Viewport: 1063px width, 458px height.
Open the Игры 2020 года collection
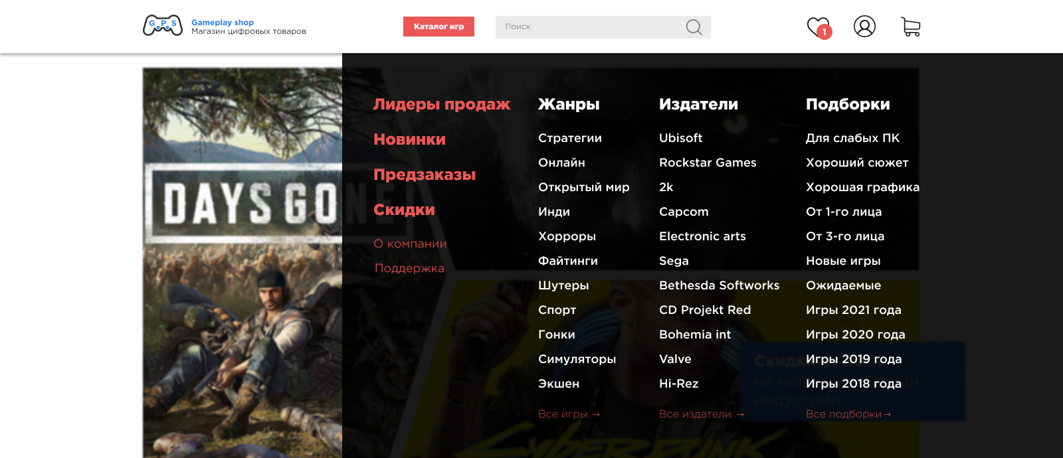pyautogui.click(x=856, y=335)
